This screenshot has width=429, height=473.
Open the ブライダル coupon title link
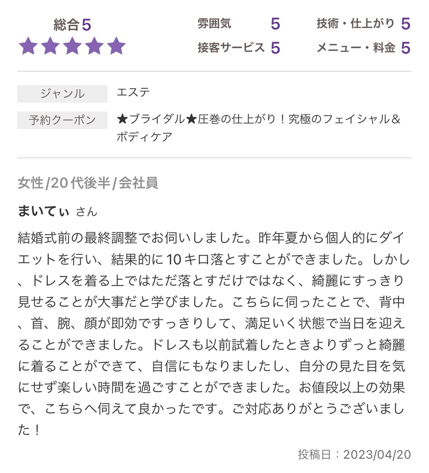click(259, 119)
